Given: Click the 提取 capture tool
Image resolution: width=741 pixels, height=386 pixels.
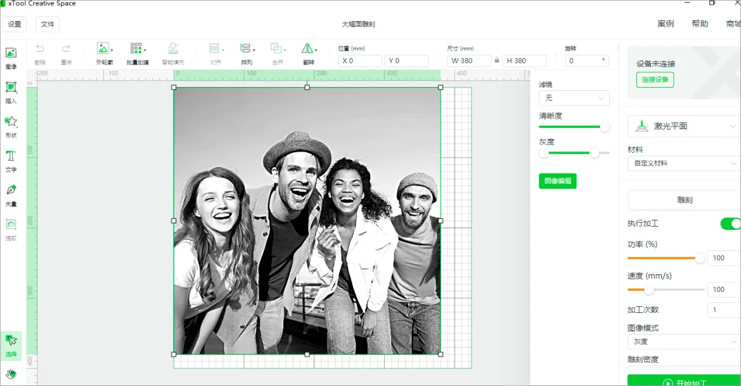Looking at the screenshot, I should [11, 230].
